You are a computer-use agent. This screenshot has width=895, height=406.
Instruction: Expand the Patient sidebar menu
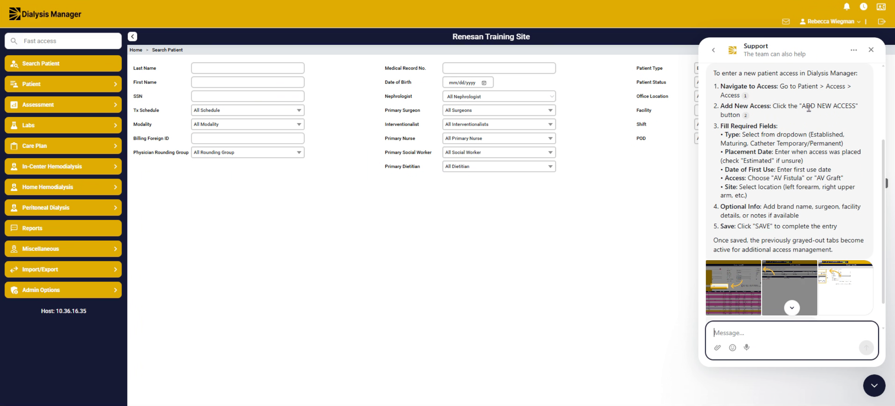pyautogui.click(x=63, y=84)
